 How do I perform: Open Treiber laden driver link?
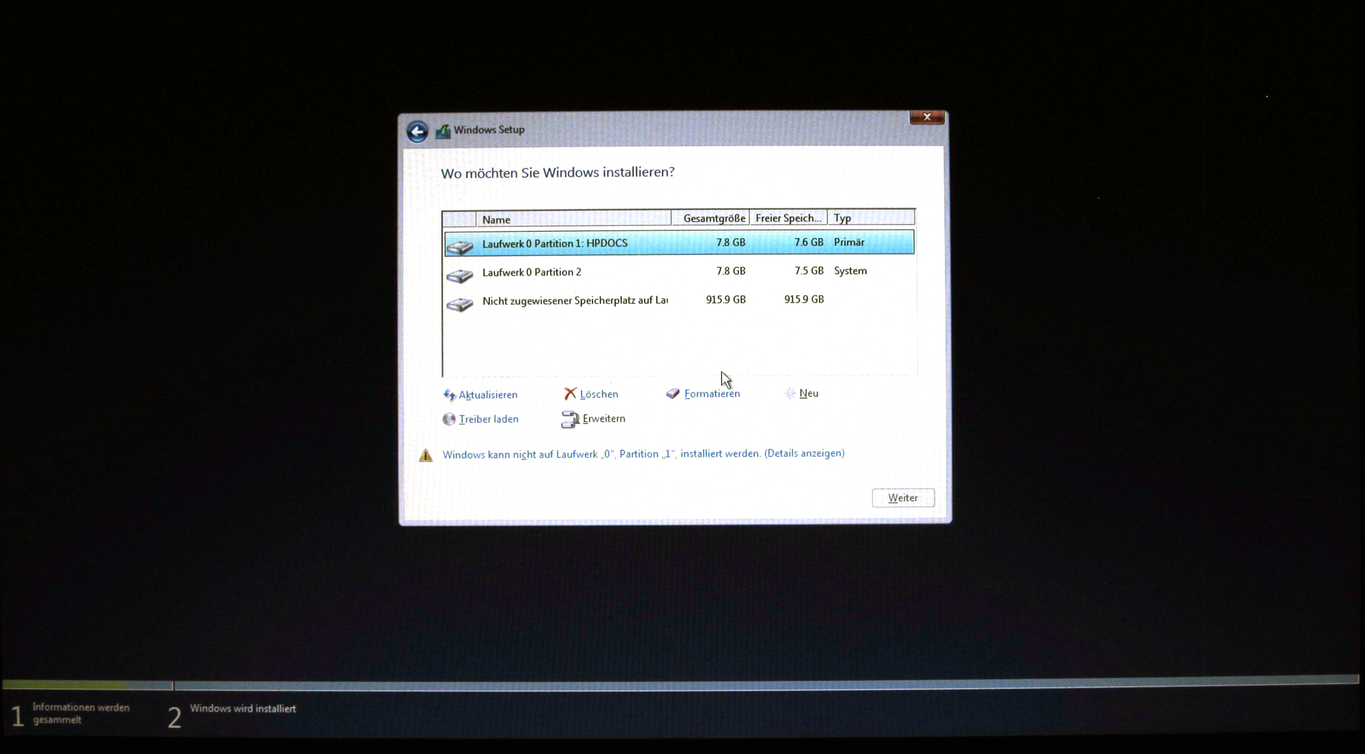coord(489,419)
